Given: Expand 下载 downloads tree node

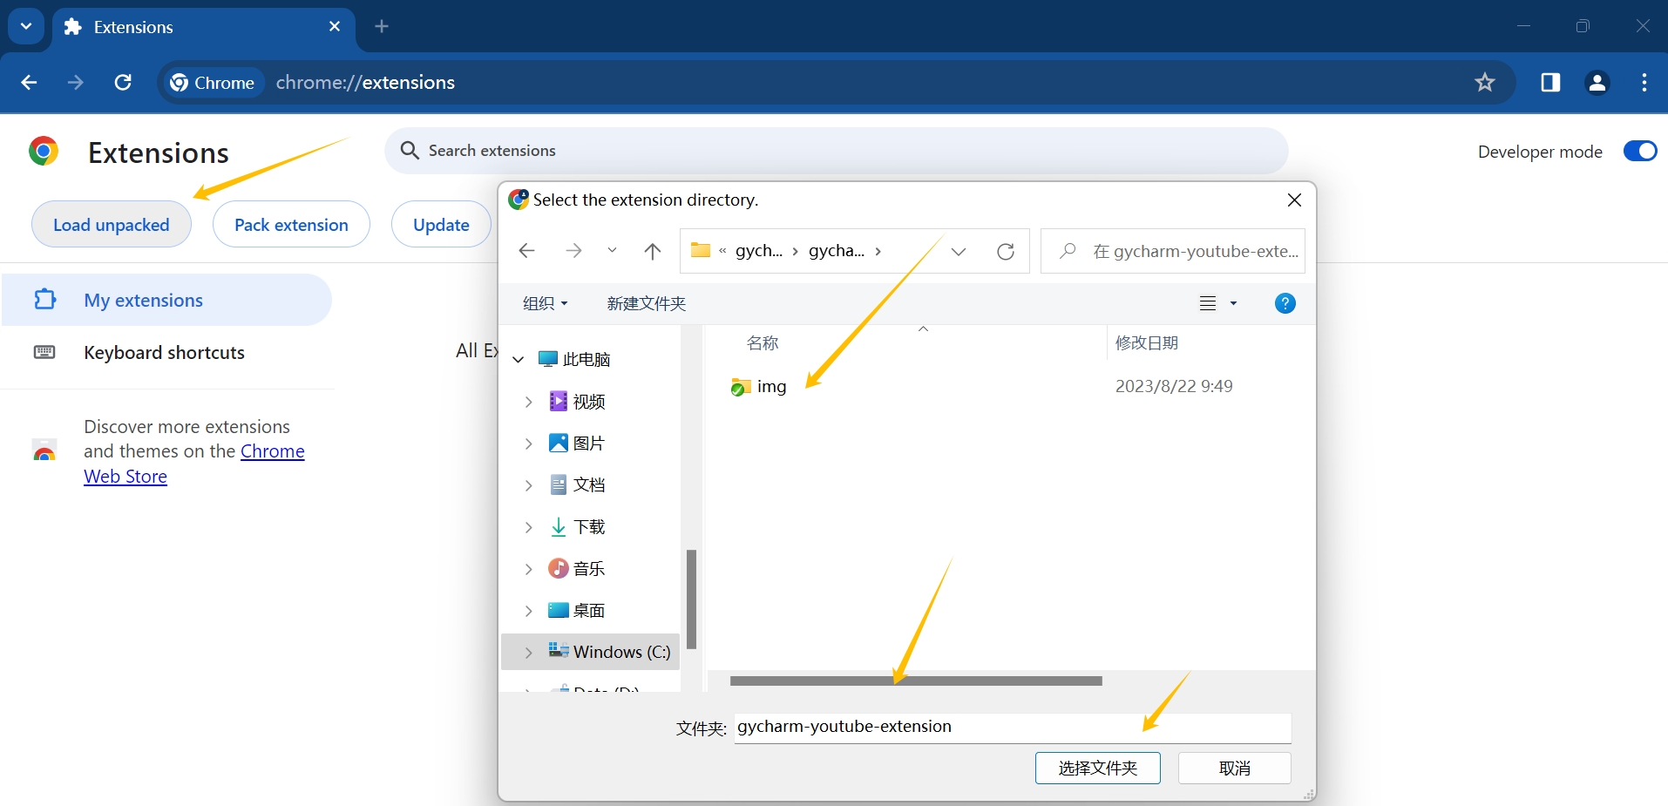Looking at the screenshot, I should (x=528, y=527).
